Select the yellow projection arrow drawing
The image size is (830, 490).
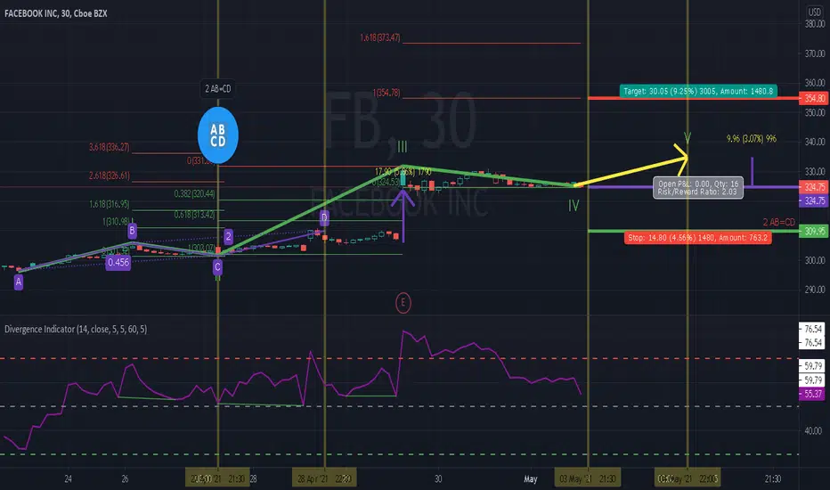pos(631,171)
